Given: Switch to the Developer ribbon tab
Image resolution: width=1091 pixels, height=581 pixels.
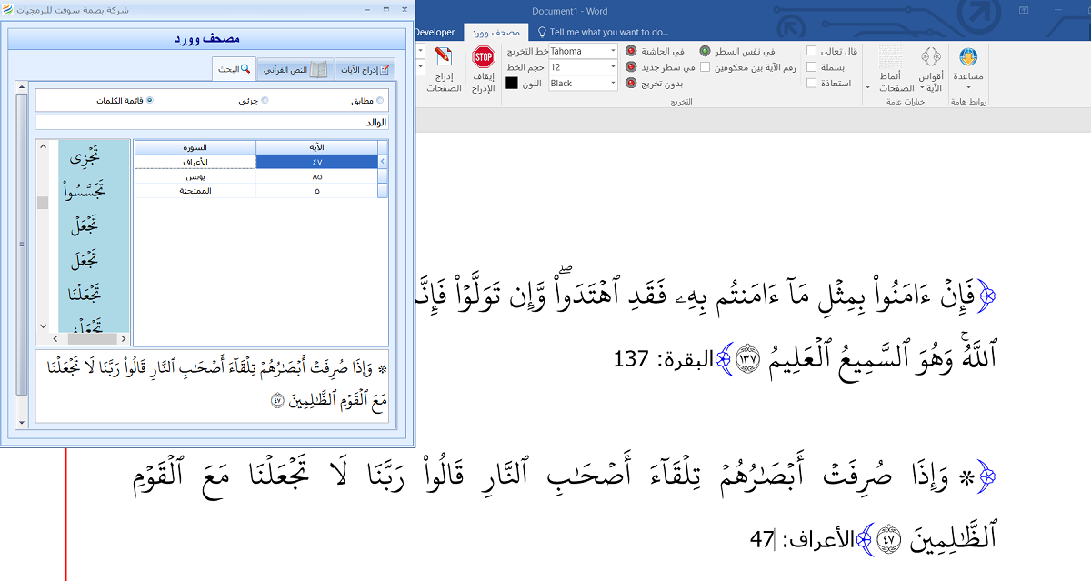Looking at the screenshot, I should [x=435, y=32].
